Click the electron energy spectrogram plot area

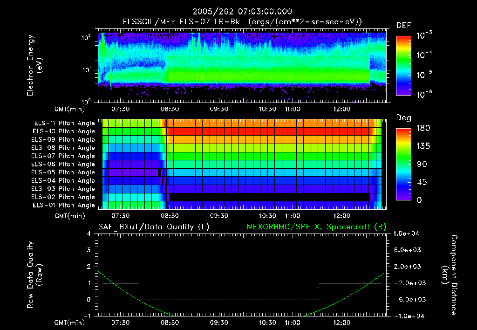pos(242,65)
